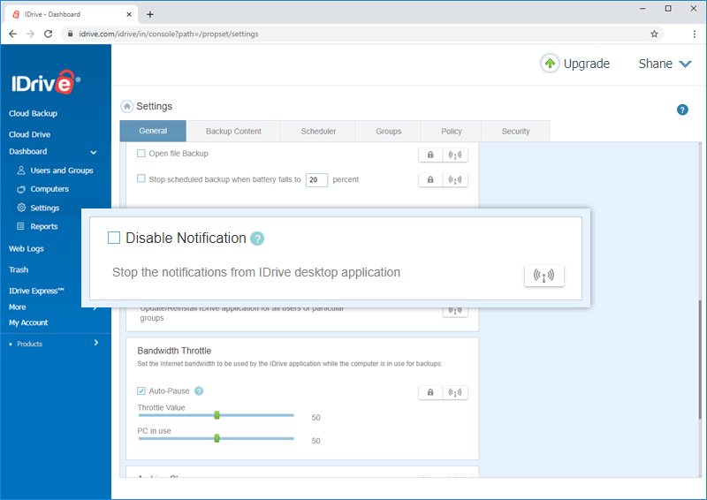The image size is (707, 500).
Task: Click the browser forward arrow
Action: (x=30, y=34)
